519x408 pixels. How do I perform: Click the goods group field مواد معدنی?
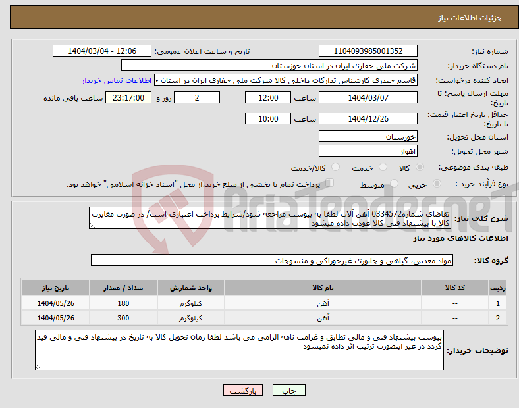pyautogui.click(x=272, y=260)
